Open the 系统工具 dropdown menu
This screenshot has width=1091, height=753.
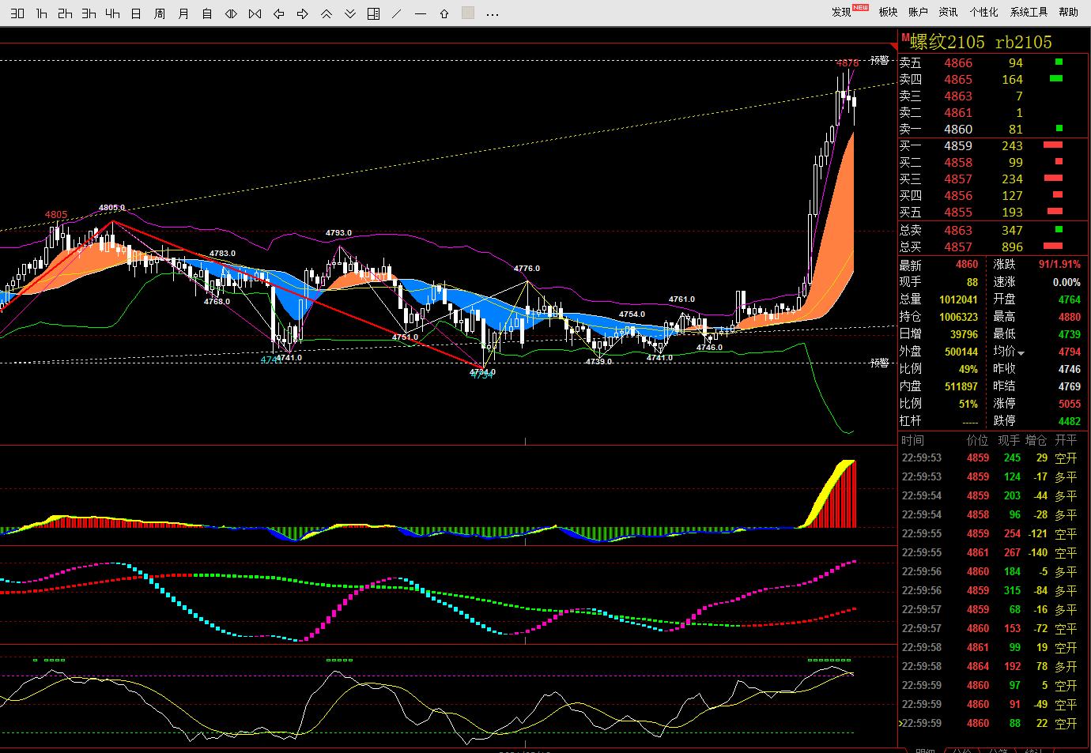pyautogui.click(x=1029, y=12)
